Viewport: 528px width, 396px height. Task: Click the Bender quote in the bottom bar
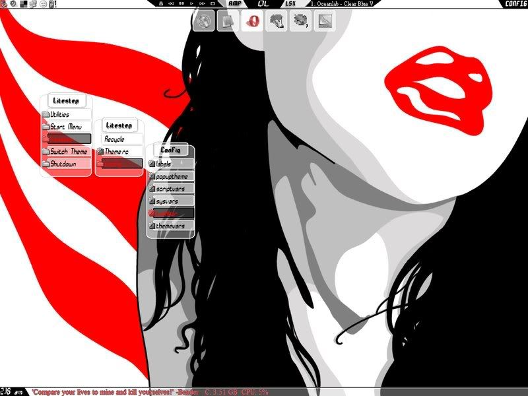[x=115, y=392]
